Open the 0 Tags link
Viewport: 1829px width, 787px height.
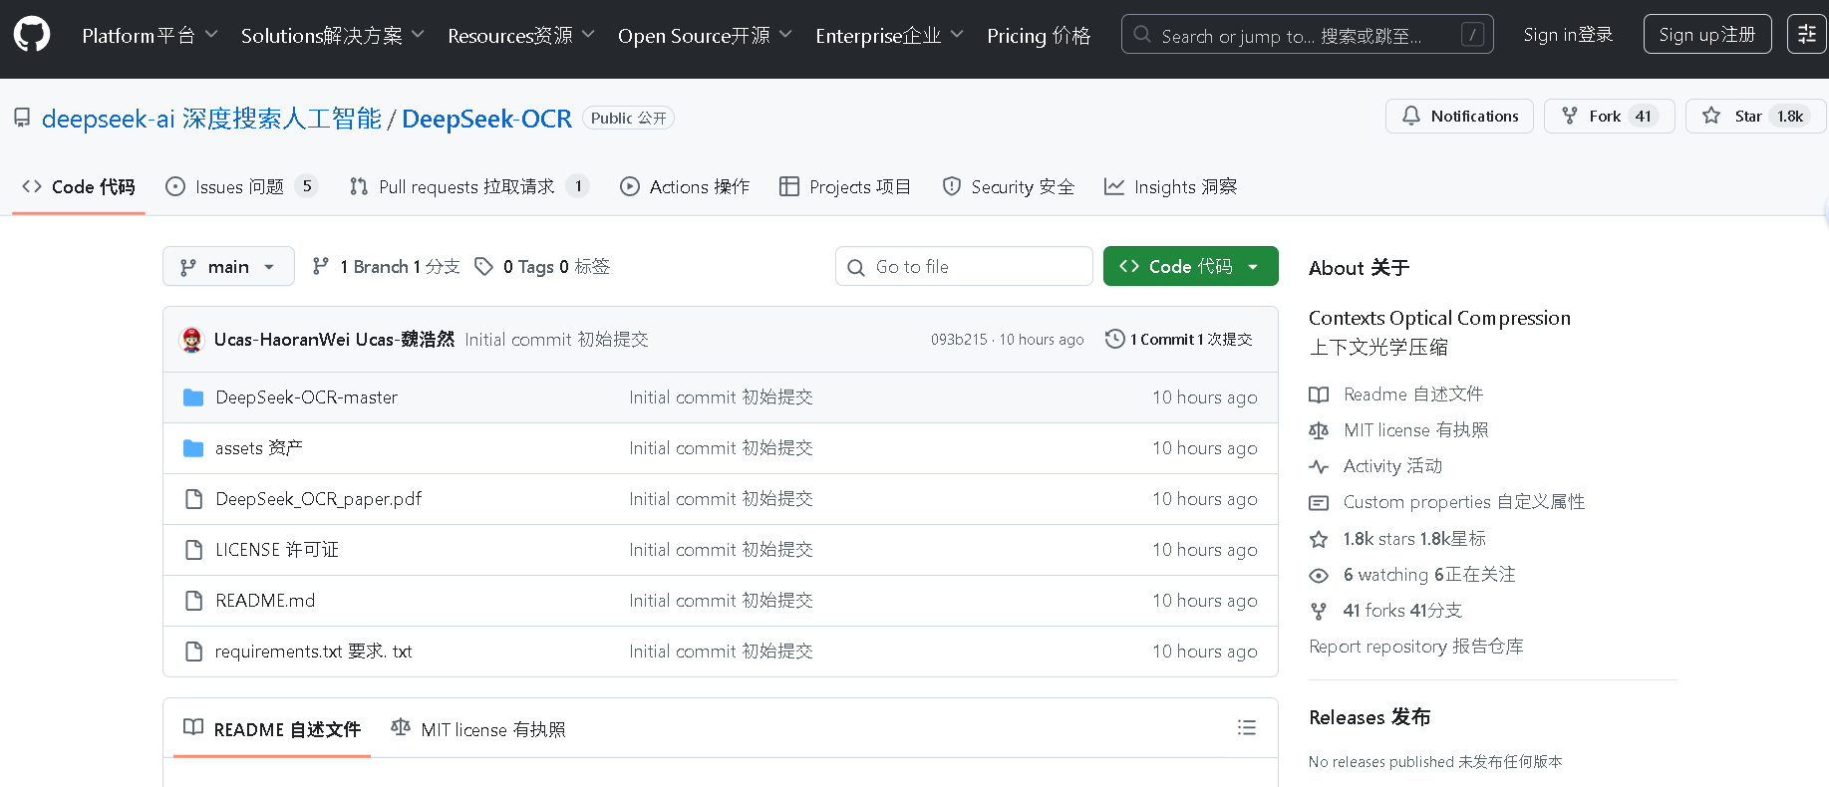point(543,267)
